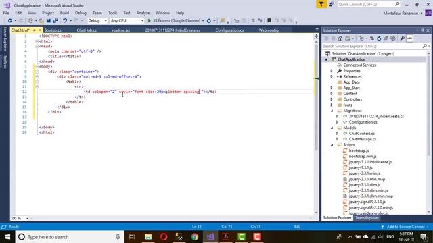This screenshot has height=243, width=433.
Task: Open the Debug menu
Action: 81,13
